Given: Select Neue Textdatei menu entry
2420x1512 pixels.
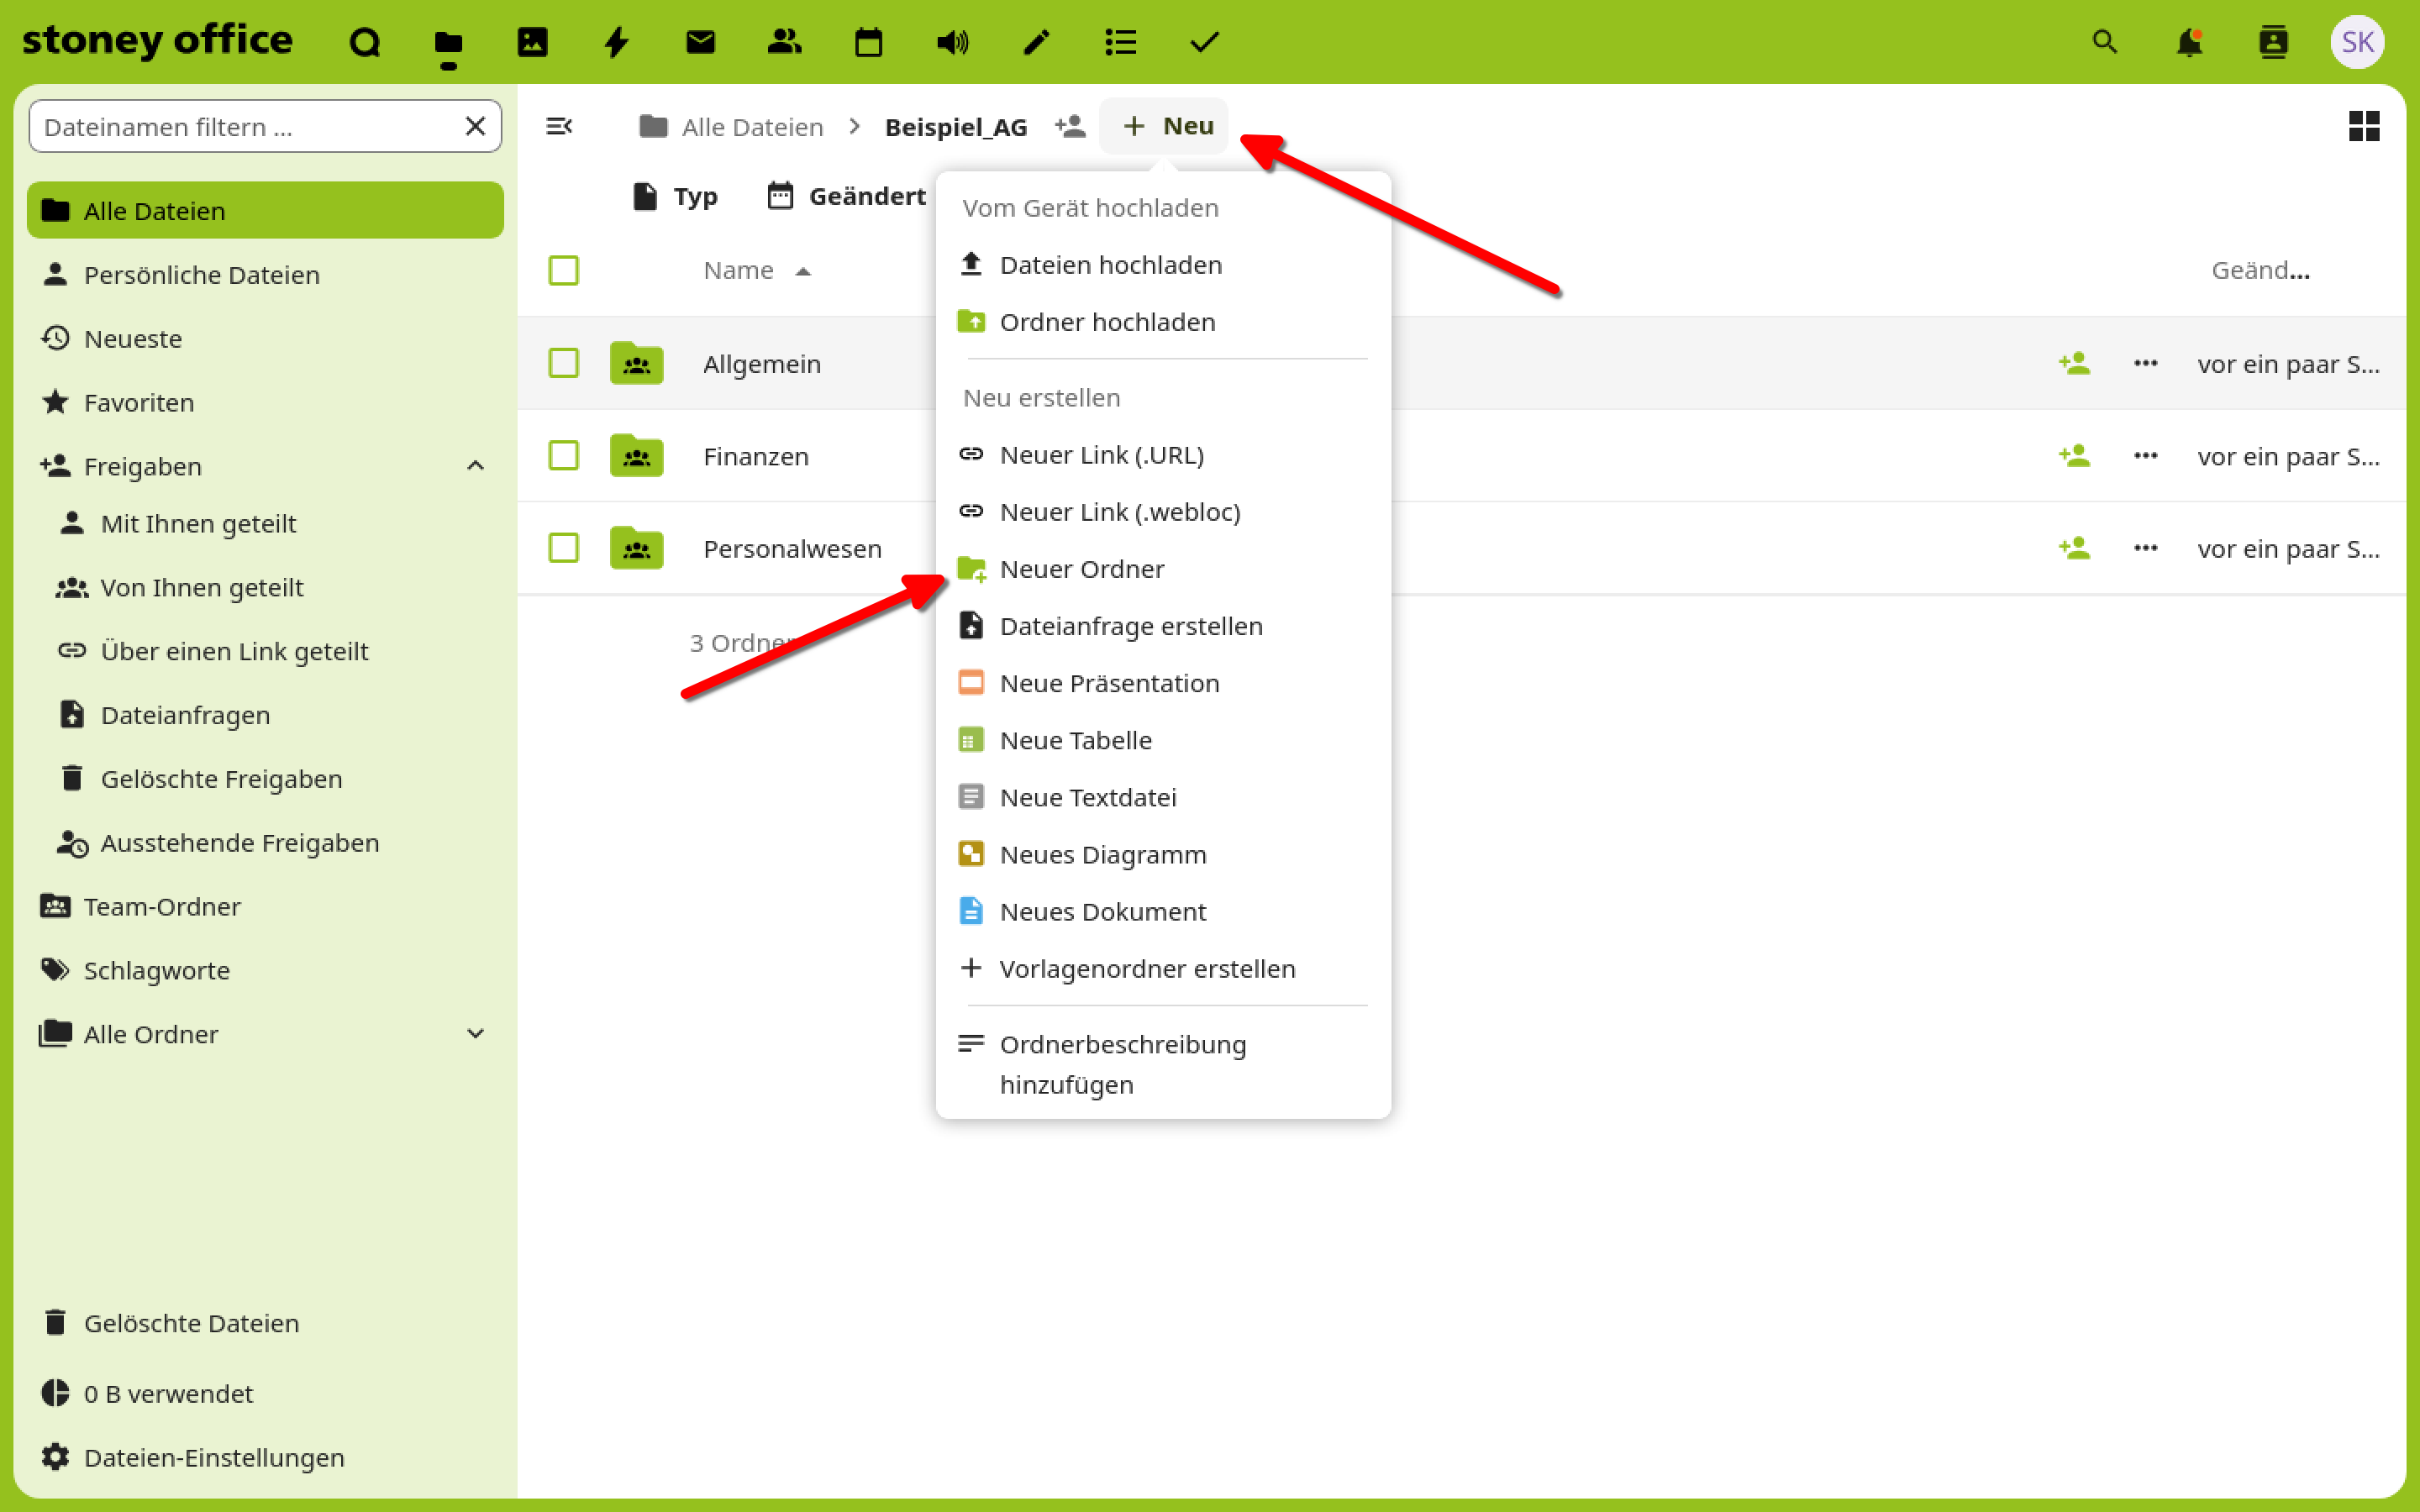Looking at the screenshot, I should 1087,797.
